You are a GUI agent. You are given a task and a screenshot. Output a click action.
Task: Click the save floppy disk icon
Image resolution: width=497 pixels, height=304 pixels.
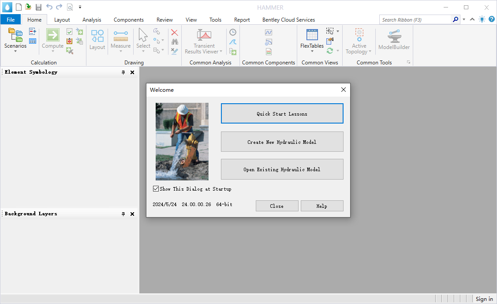[x=38, y=7]
